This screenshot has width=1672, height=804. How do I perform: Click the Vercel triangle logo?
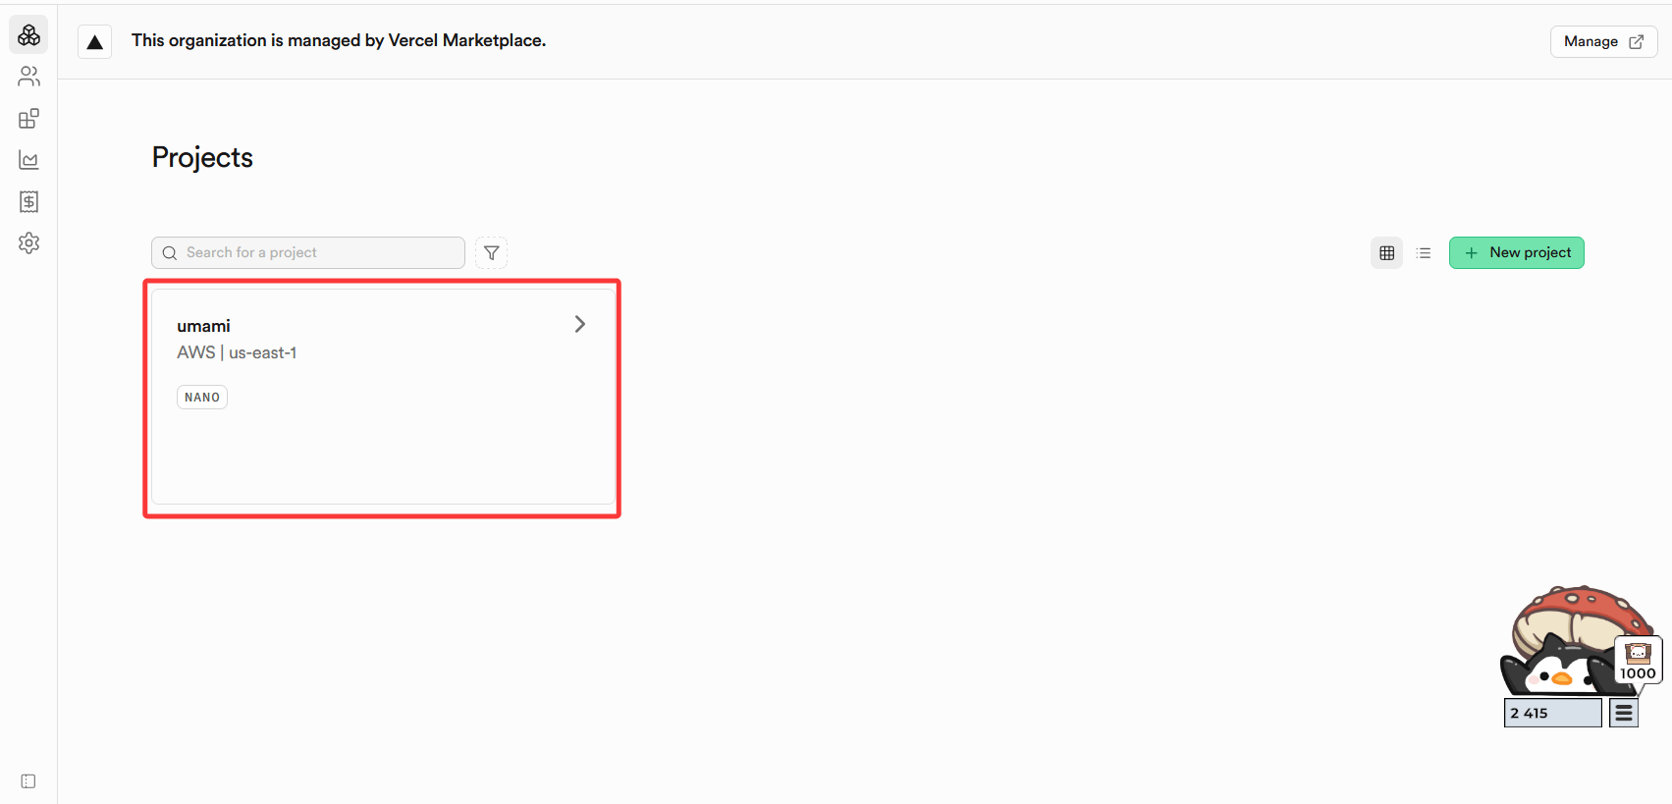coord(95,42)
